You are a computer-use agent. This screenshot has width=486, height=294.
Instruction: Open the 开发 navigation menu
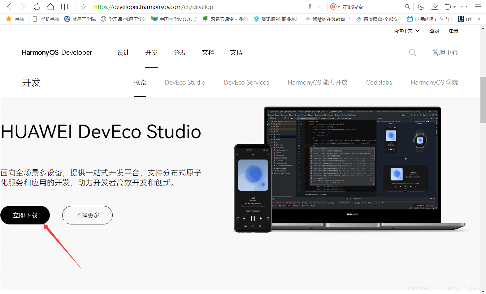pos(152,53)
